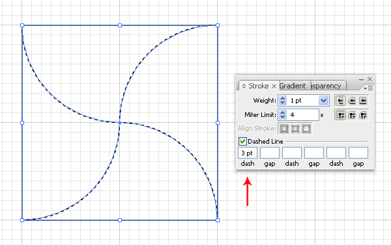Image resolution: width=391 pixels, height=245 pixels.
Task: Open the Weight dropdown arrow
Action: click(323, 101)
